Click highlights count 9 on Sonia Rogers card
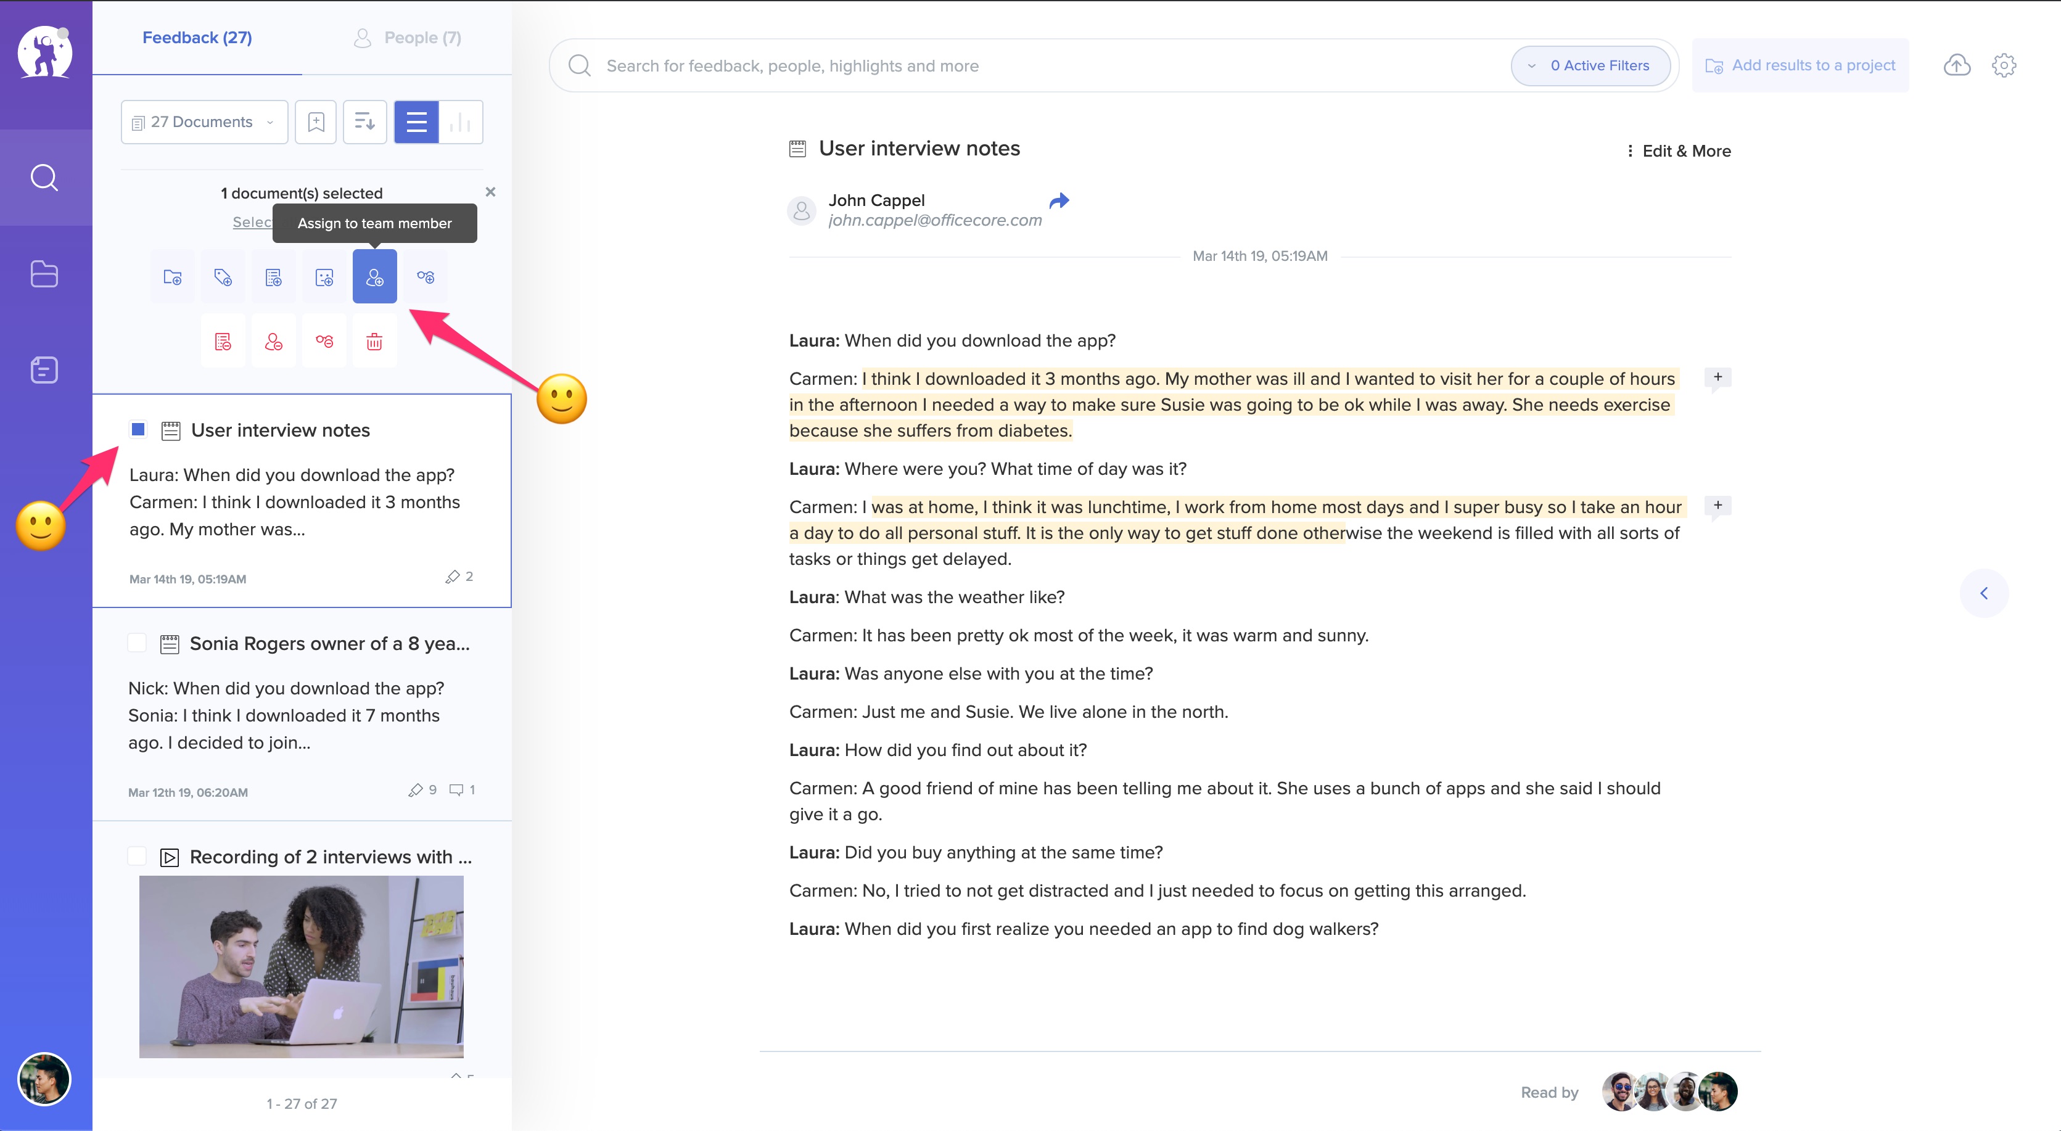 422,790
